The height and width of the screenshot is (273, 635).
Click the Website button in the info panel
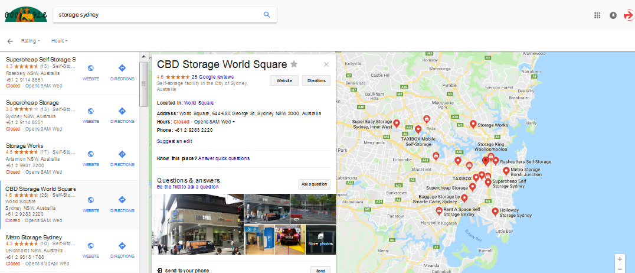click(x=284, y=81)
